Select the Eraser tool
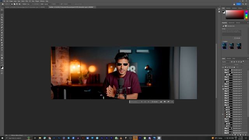The height and width of the screenshot is (140, 249). point(2,38)
